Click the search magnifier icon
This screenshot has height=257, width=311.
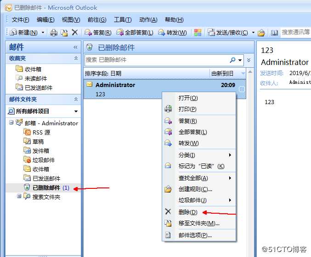[232, 60]
